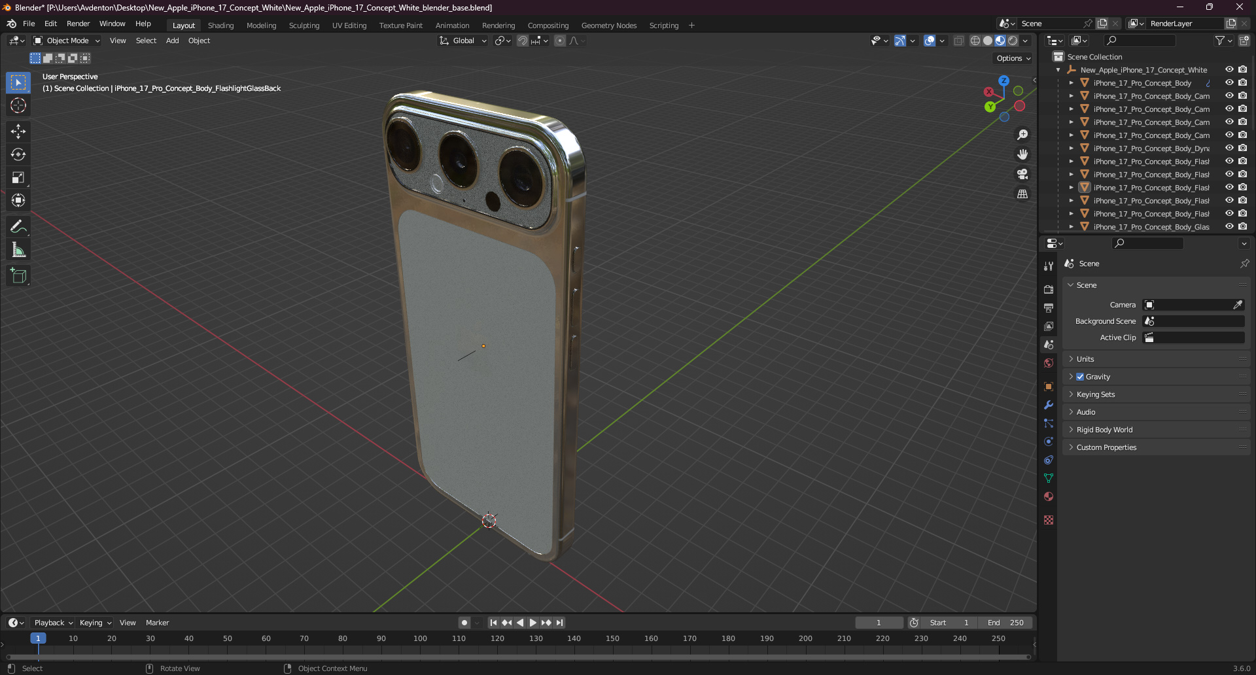
Task: Switch to the Shading workspace tab
Action: 220,26
